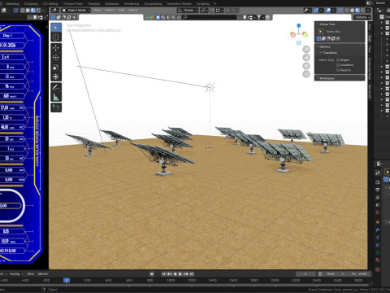
Task: Set selection mode to new in Active Tool
Action: [319, 38]
